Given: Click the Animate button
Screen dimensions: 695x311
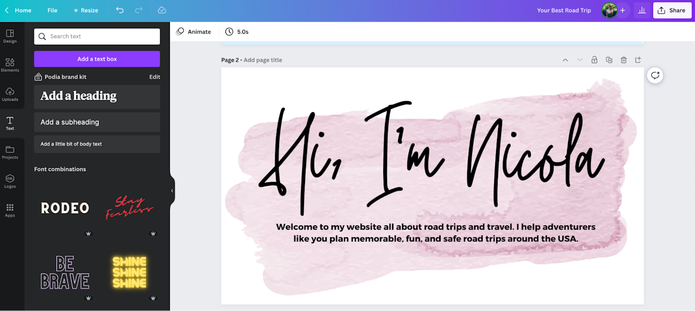Looking at the screenshot, I should (x=194, y=32).
